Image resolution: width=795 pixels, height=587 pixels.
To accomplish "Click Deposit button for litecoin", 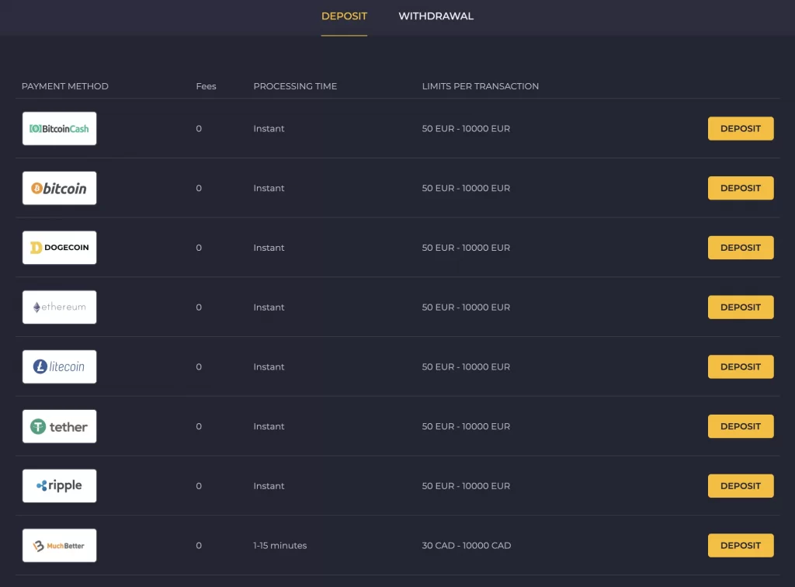I will [x=741, y=366].
